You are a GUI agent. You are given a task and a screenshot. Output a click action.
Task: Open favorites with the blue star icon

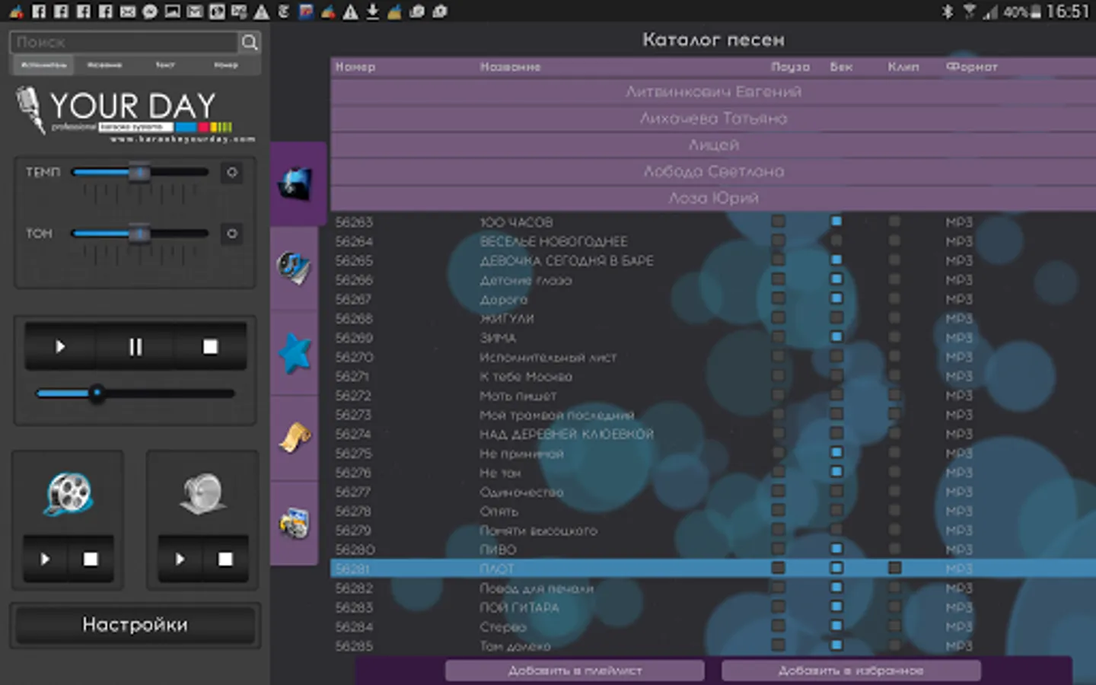295,353
